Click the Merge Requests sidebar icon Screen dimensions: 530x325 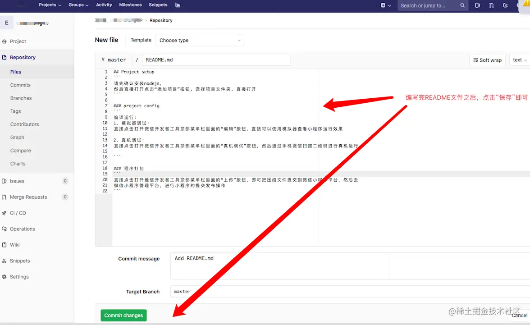click(4, 197)
